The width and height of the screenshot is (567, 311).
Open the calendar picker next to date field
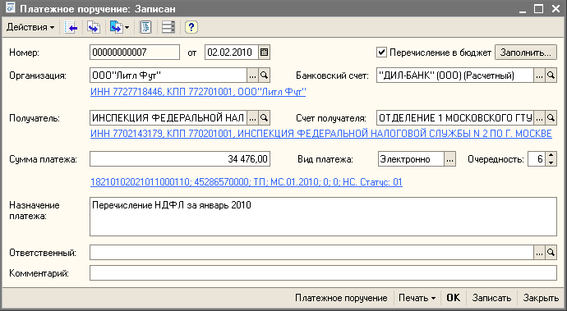[x=265, y=53]
